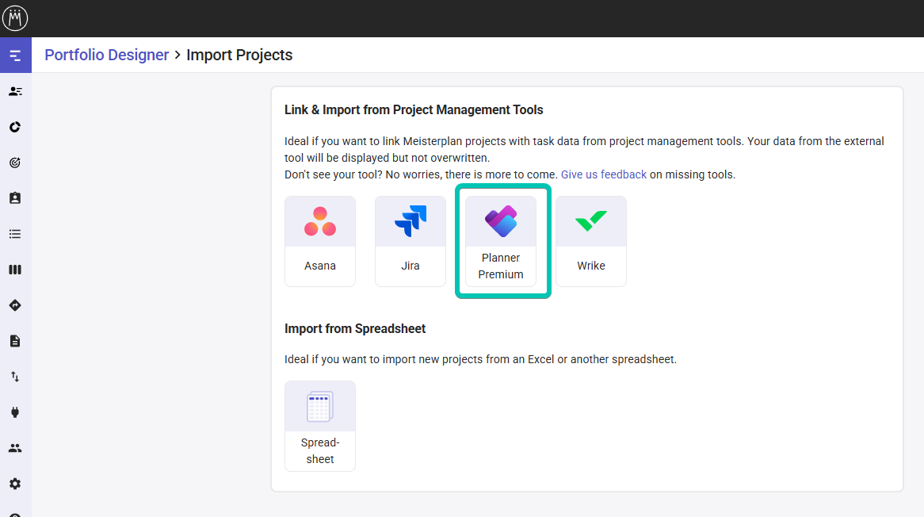Click the Give us feedback link

[x=603, y=174]
